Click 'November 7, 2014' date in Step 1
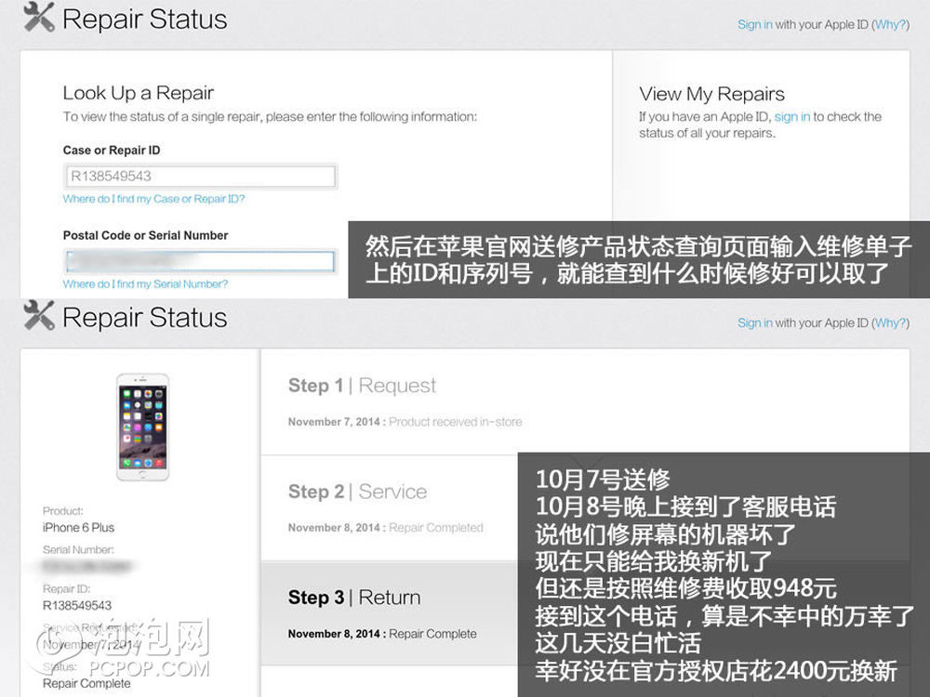Viewport: 930px width, 697px height. point(334,422)
